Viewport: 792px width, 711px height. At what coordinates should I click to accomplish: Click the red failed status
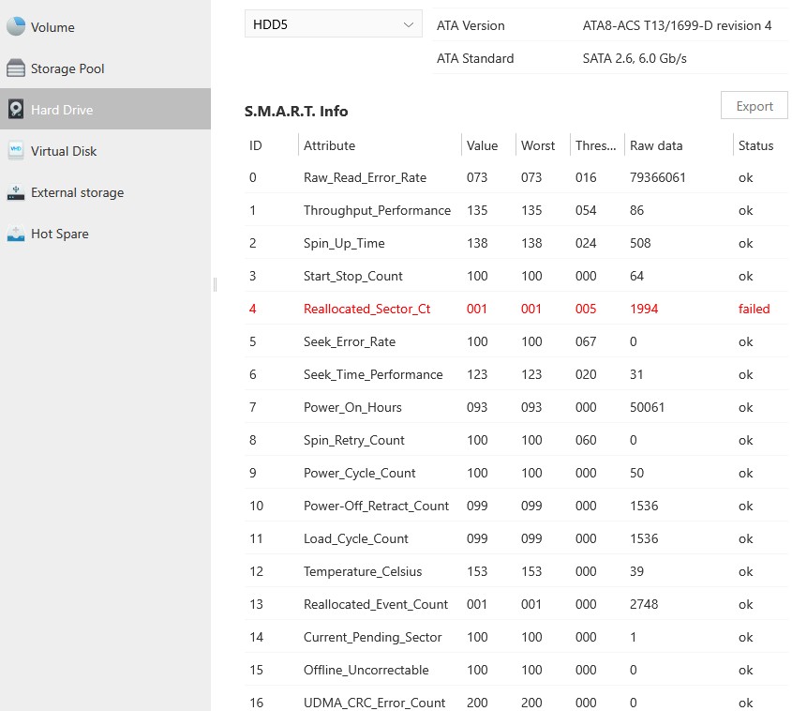coord(754,309)
